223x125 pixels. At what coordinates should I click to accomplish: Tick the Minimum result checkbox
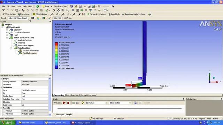click(4, 111)
